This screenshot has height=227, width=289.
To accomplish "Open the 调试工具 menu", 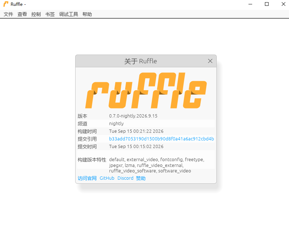I will pyautogui.click(x=69, y=14).
